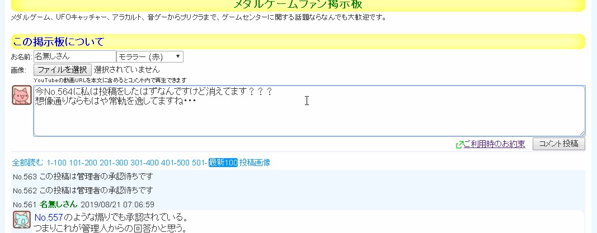Go to posts 301-400

(144, 163)
